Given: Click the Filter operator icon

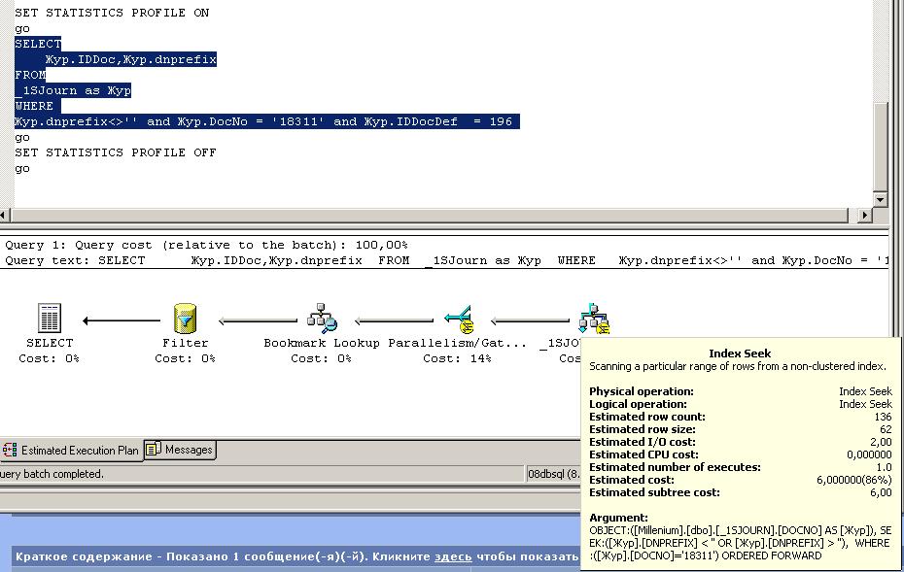Looking at the screenshot, I should pos(185,319).
